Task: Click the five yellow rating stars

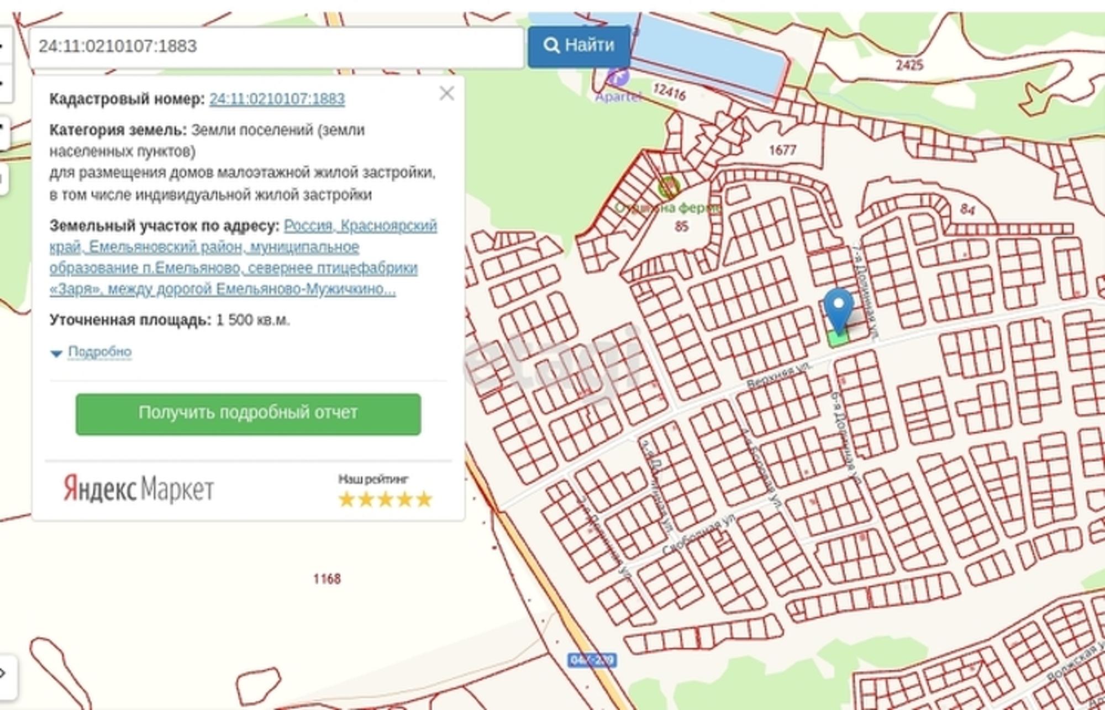Action: (x=385, y=499)
